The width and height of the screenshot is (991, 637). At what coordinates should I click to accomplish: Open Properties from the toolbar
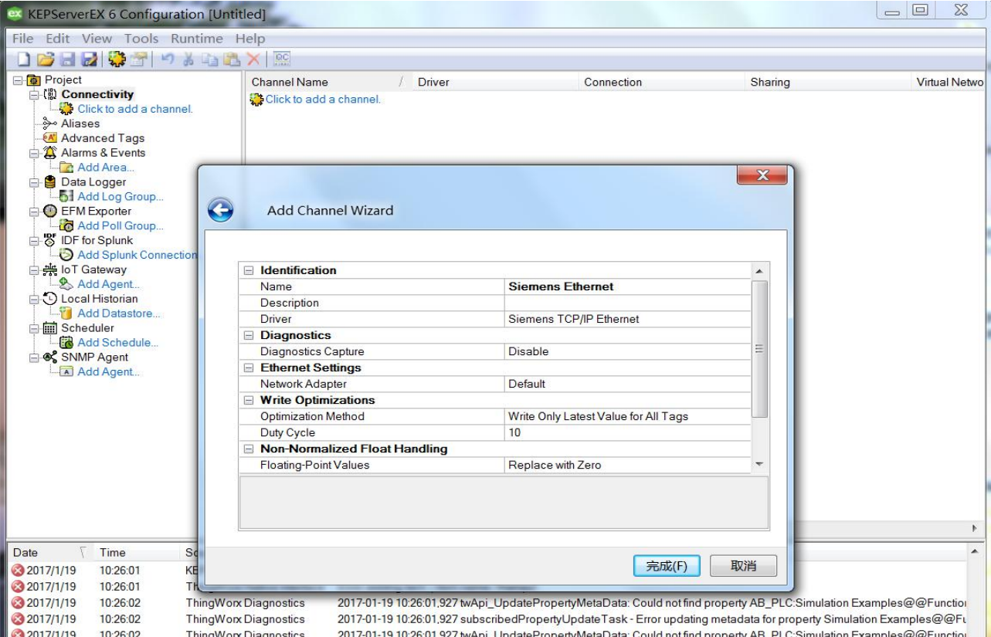click(x=138, y=59)
